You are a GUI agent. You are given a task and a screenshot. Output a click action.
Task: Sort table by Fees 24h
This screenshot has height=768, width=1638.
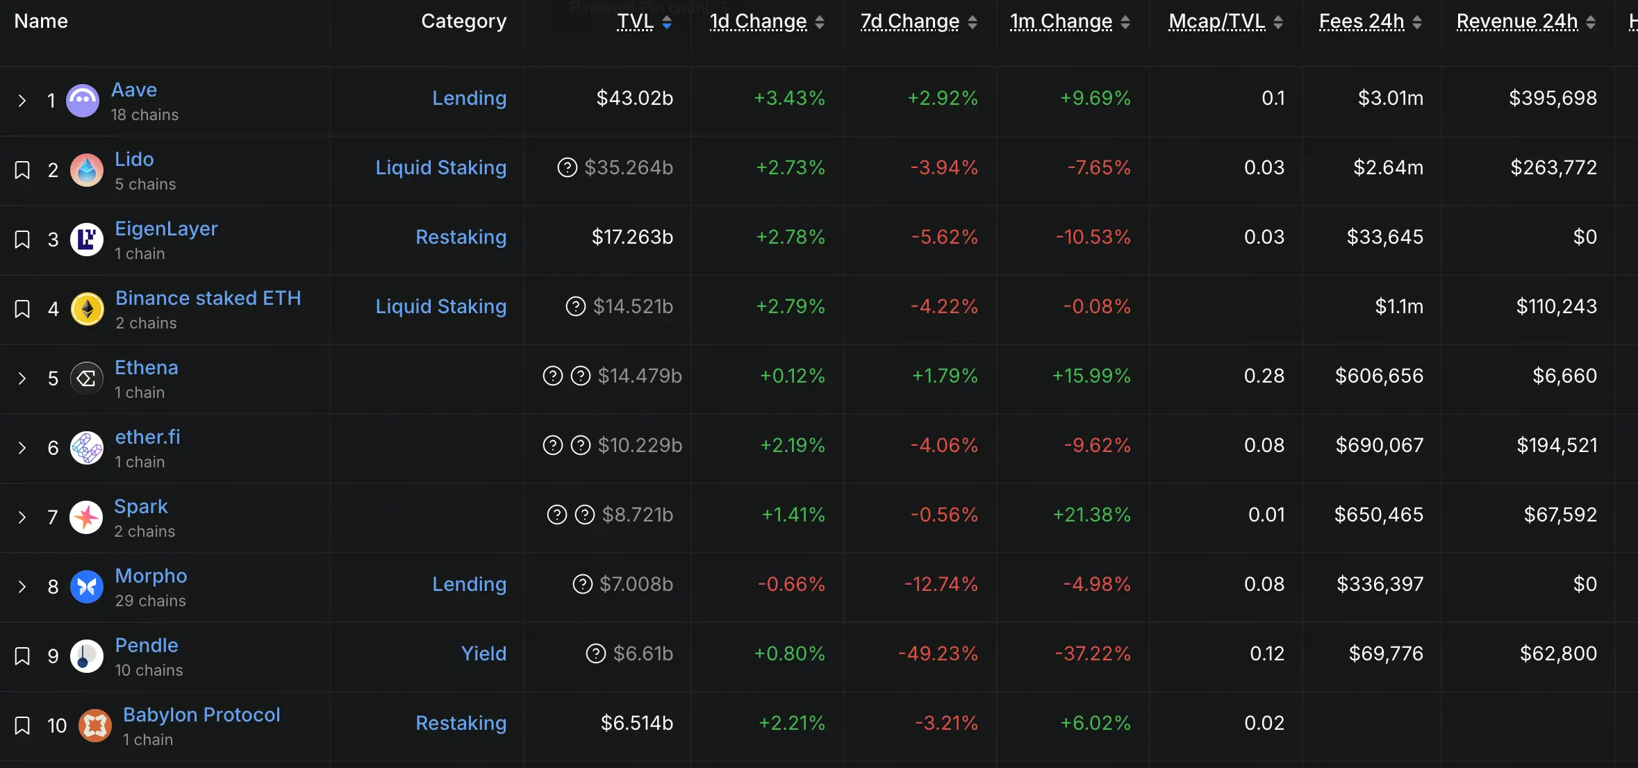1371,22
